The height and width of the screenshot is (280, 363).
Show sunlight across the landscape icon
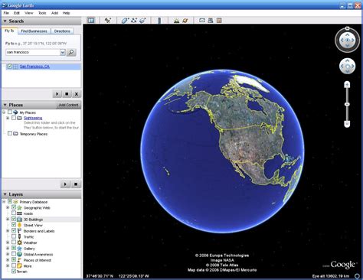click(x=176, y=21)
